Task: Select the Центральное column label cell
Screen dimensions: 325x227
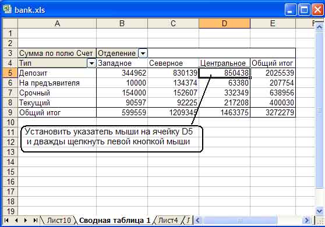Action: 224,63
